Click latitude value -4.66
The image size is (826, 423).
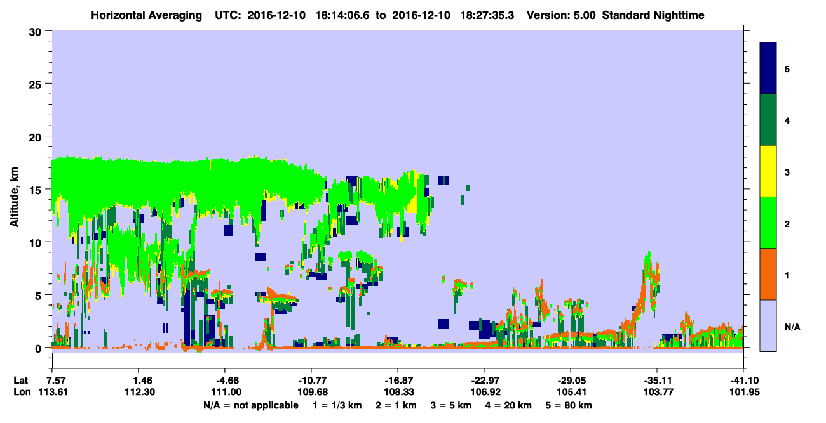[x=225, y=381]
